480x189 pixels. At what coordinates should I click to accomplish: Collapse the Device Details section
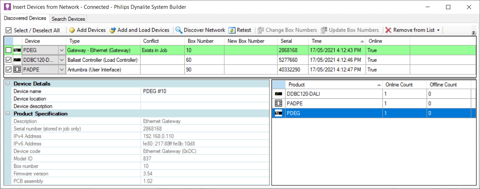[x=8, y=84]
